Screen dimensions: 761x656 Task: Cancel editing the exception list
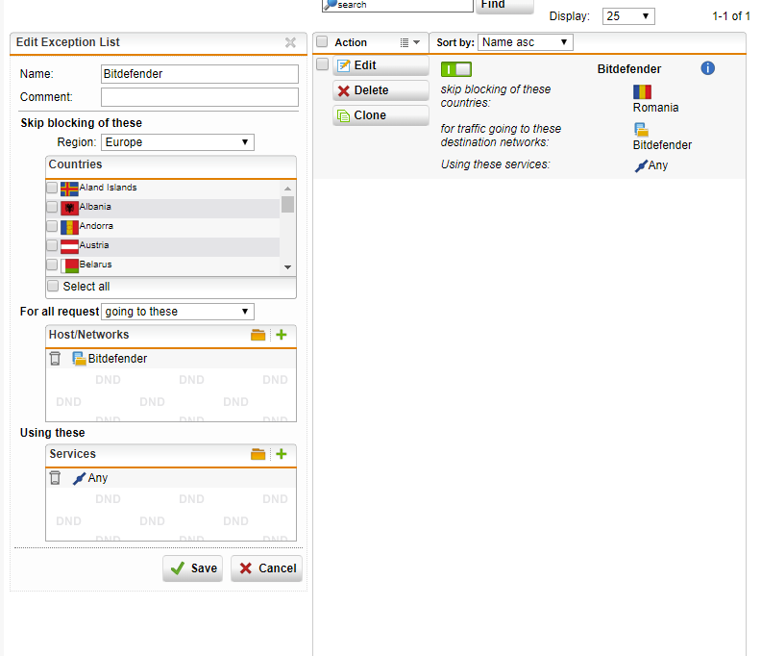click(266, 568)
